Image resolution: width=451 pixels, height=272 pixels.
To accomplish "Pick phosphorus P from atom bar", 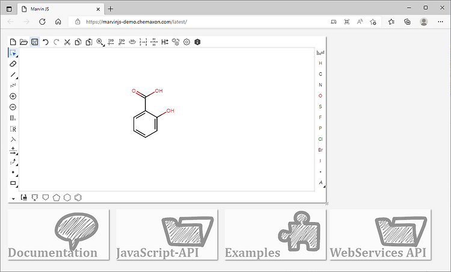I will (321, 128).
